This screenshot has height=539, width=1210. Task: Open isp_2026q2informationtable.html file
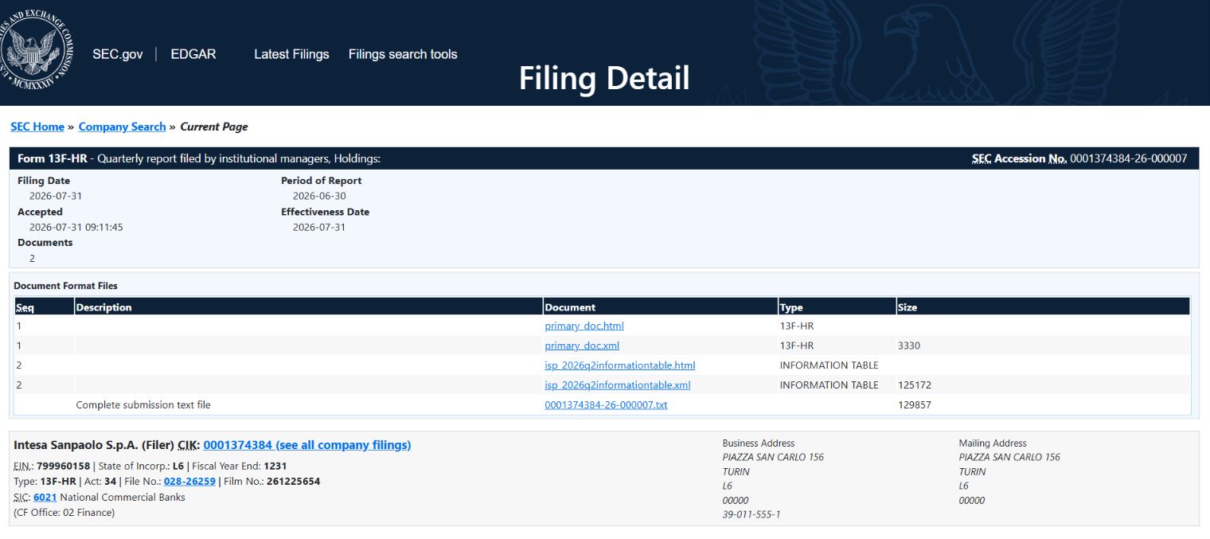coord(620,365)
